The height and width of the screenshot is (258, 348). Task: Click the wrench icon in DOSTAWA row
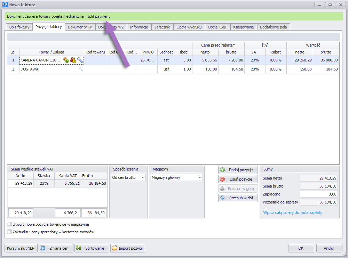(81, 69)
